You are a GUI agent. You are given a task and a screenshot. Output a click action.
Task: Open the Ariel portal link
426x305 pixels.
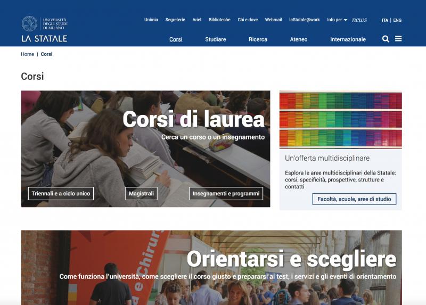pos(197,20)
